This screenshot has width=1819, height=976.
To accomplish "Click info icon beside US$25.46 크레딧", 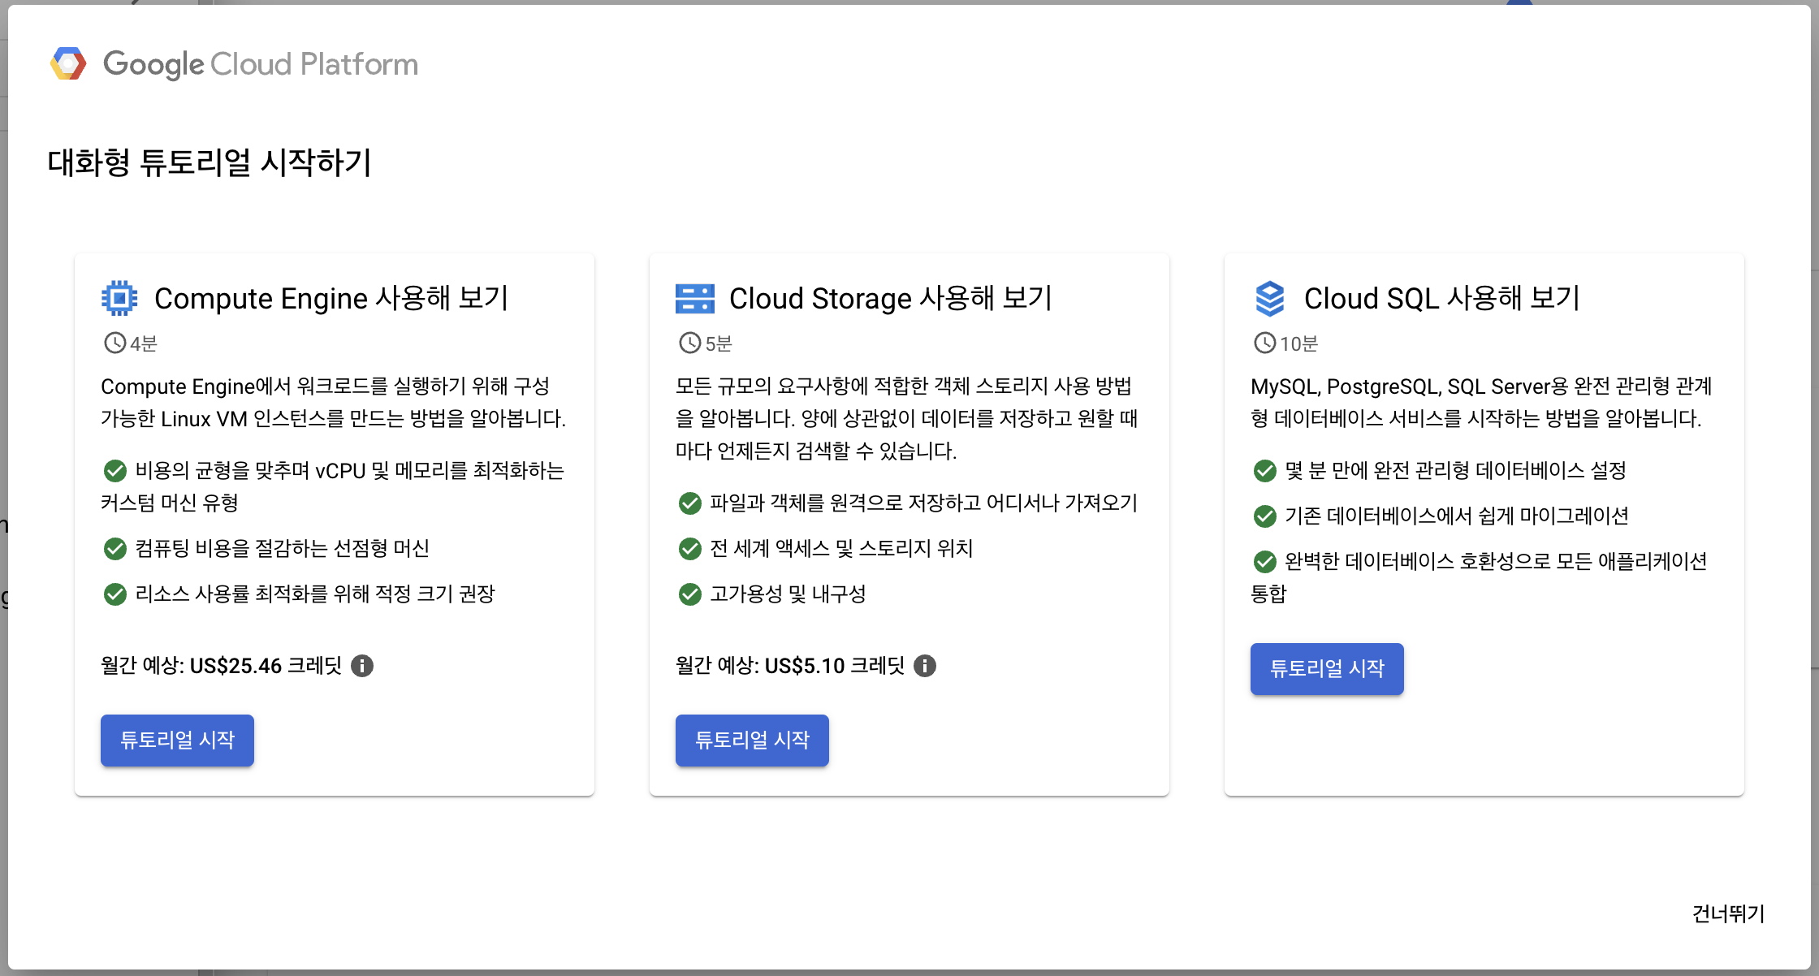I will [362, 666].
